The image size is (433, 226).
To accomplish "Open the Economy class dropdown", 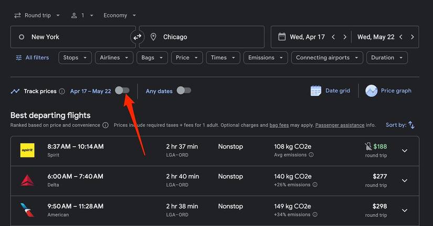I will (120, 16).
